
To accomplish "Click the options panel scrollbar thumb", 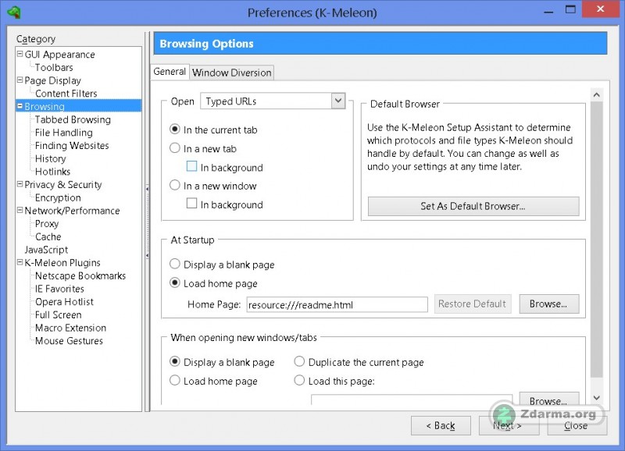I will (596, 240).
